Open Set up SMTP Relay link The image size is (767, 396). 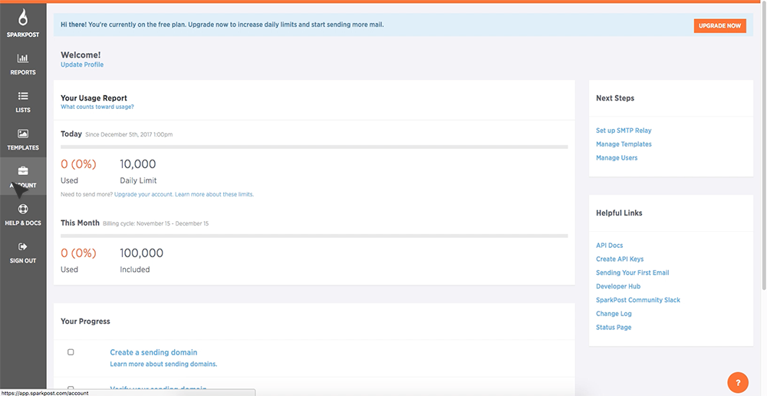click(624, 130)
